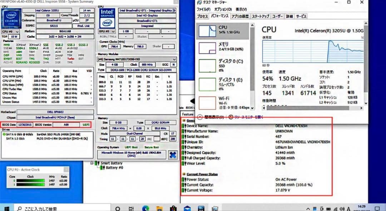The height and width of the screenshot is (211, 386).
Task: Show hidden tray icons chevron
Action: pos(308,209)
